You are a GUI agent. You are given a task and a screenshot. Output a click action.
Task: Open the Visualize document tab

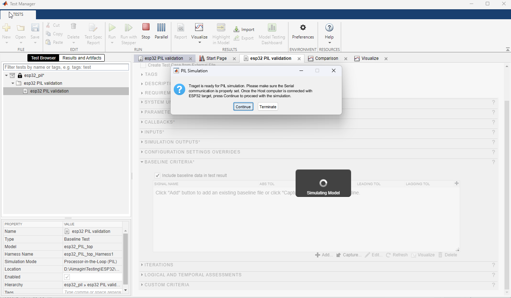point(370,58)
